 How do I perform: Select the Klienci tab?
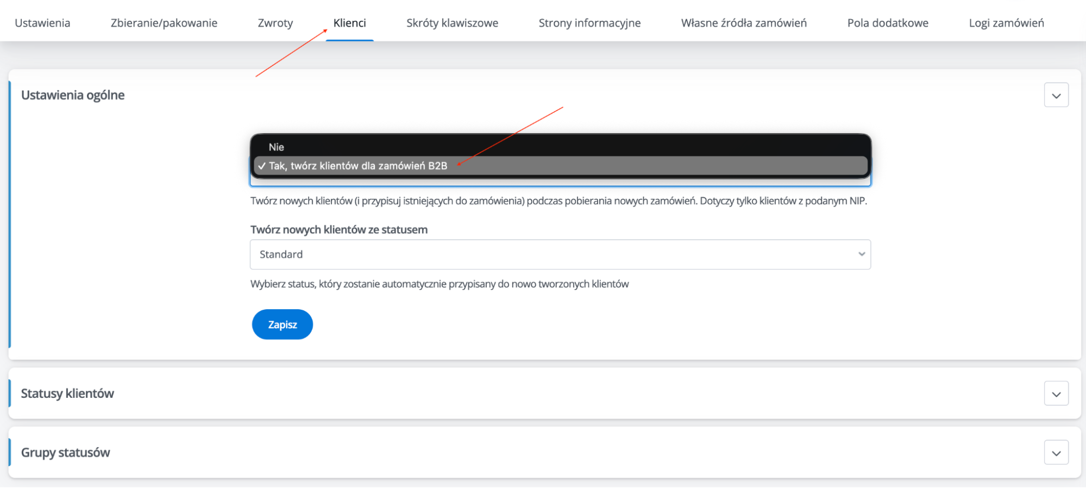tap(349, 23)
